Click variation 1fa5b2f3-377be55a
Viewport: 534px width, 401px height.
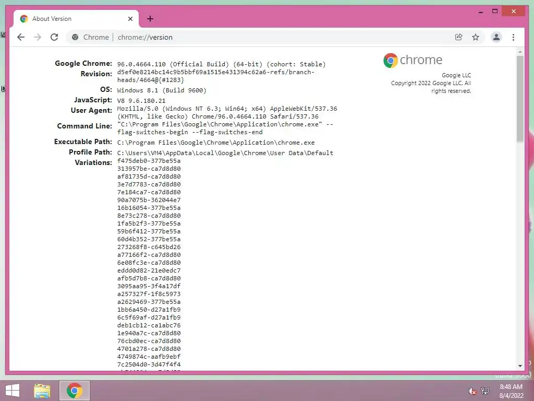pos(149,223)
